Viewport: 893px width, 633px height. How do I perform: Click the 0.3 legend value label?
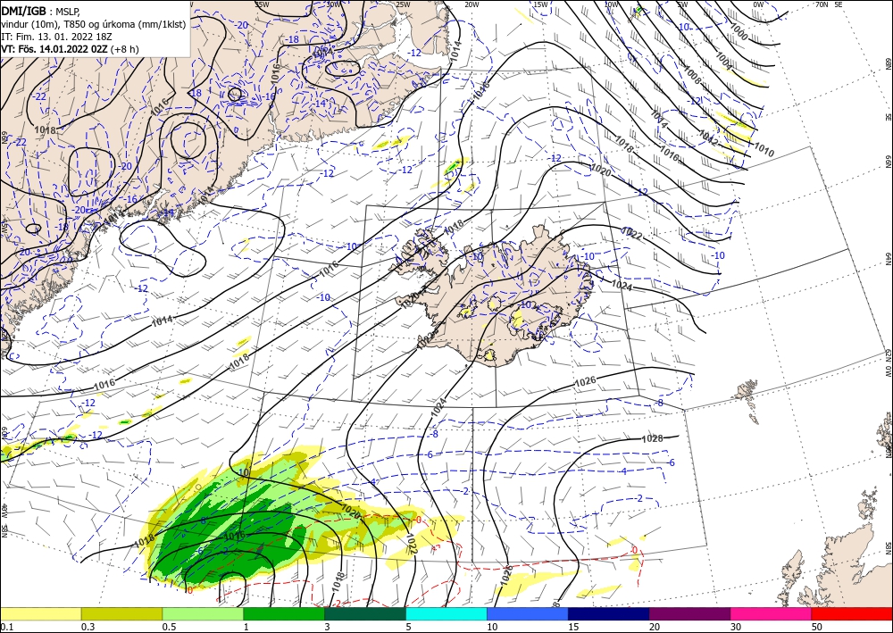point(88,627)
